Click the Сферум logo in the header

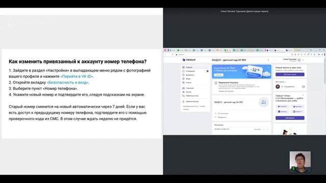click(x=189, y=60)
